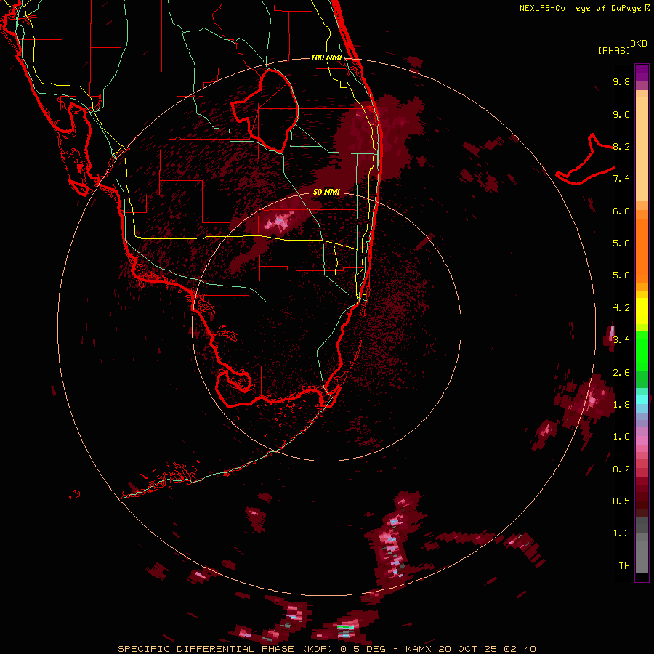Click the TH label at the scale bottom
The width and height of the screenshot is (654, 654).
(x=624, y=566)
